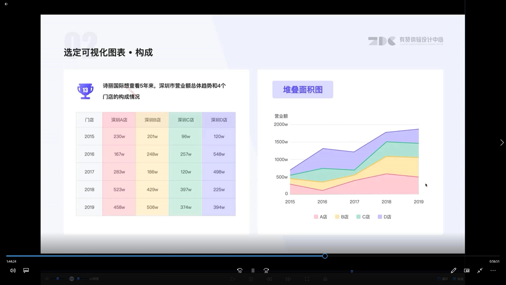This screenshot has width=506, height=285.
Task: Exit full screen with arrows icon
Action: [x=480, y=270]
